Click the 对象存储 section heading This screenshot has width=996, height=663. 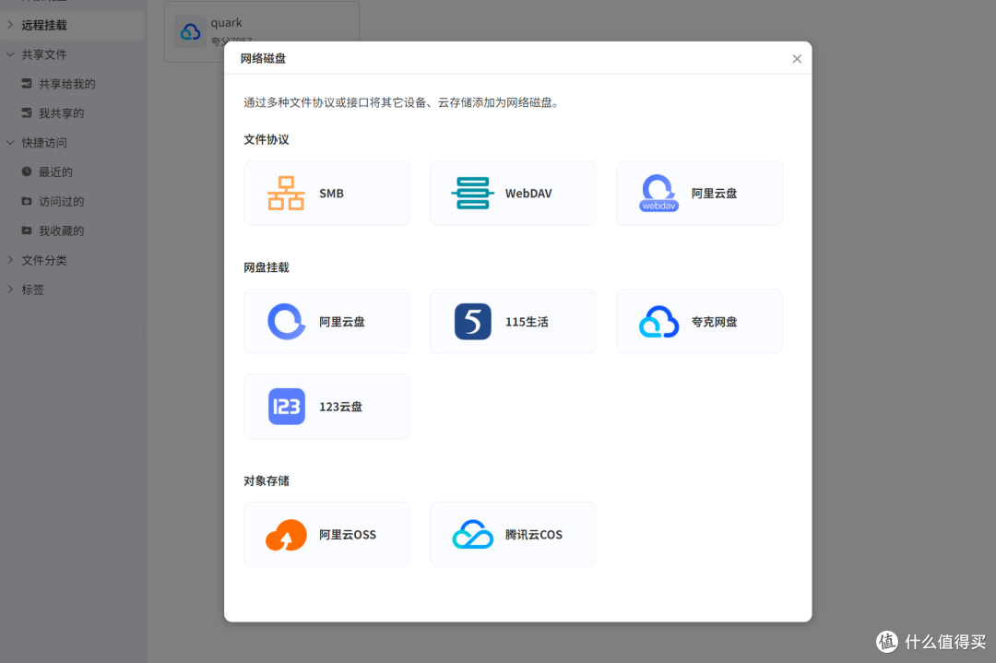pyautogui.click(x=267, y=480)
